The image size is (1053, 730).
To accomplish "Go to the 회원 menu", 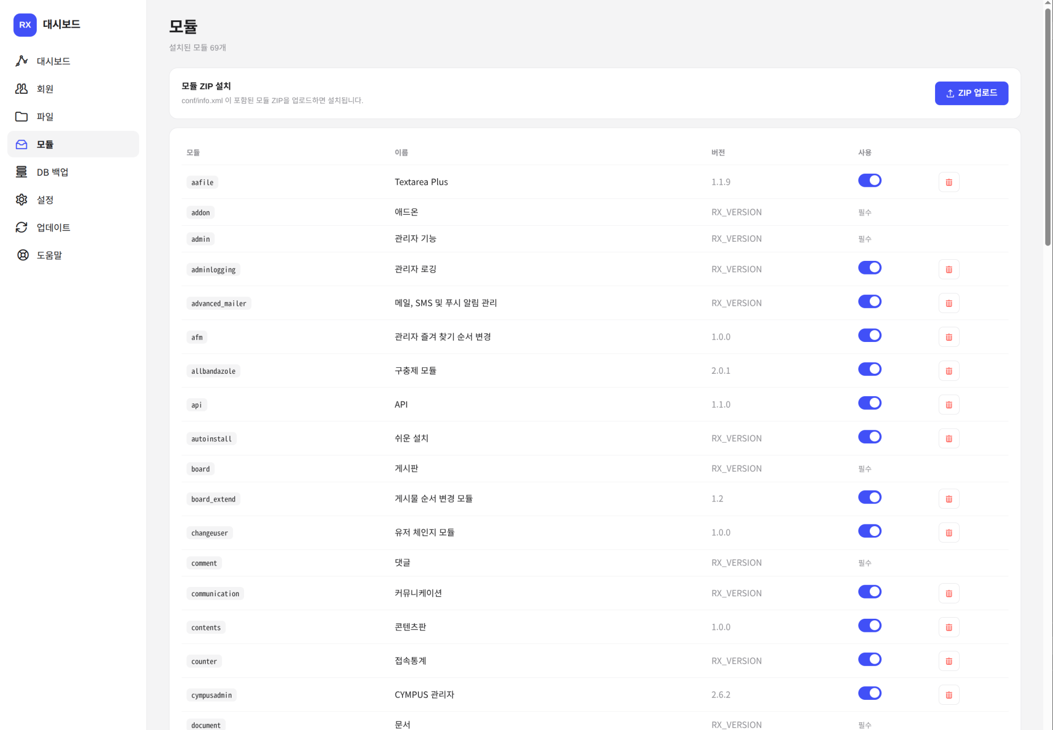I will tap(73, 89).
